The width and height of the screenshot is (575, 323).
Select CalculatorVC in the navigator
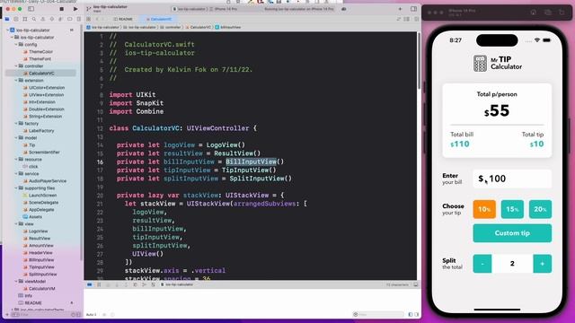(41, 74)
